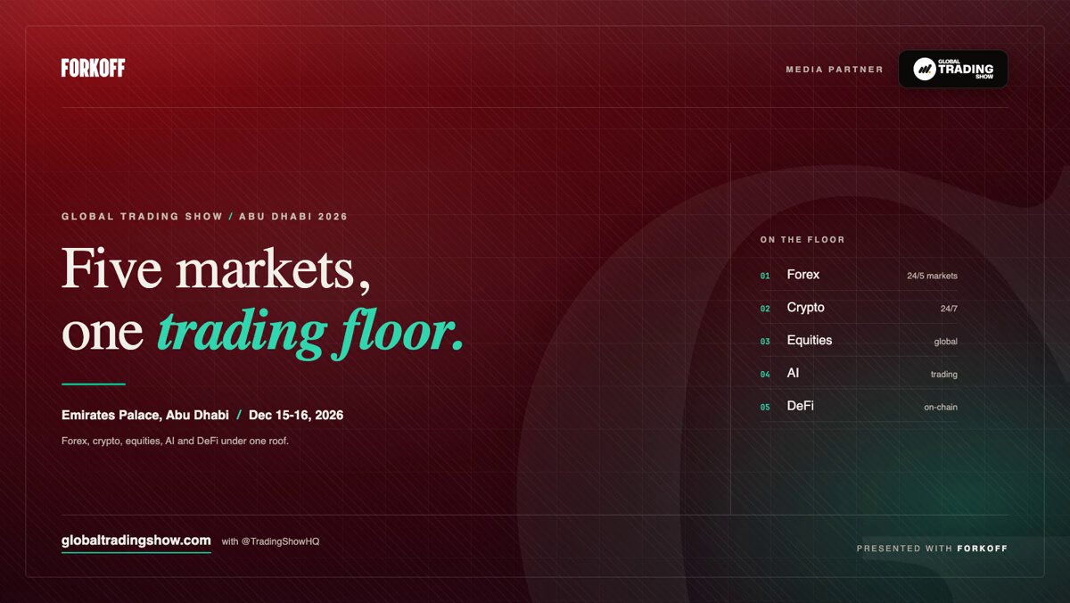Click the "24/5 markets" label
This screenshot has height=603, width=1070.
click(932, 276)
